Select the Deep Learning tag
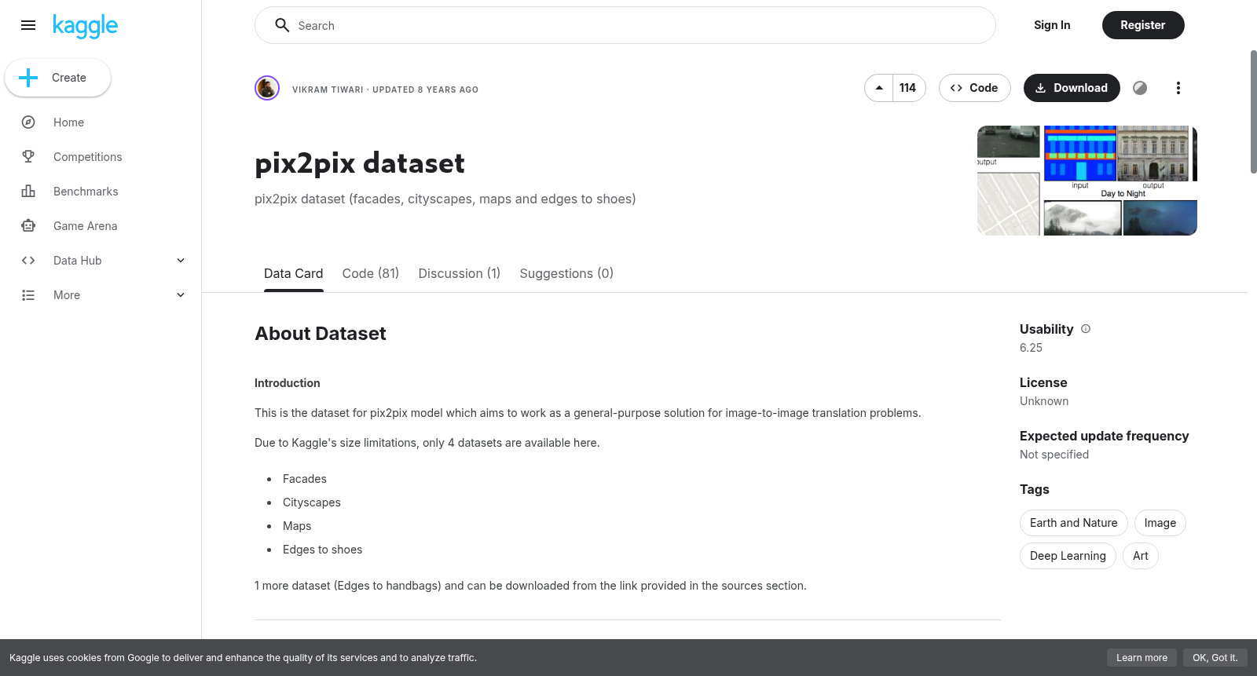 click(1068, 556)
